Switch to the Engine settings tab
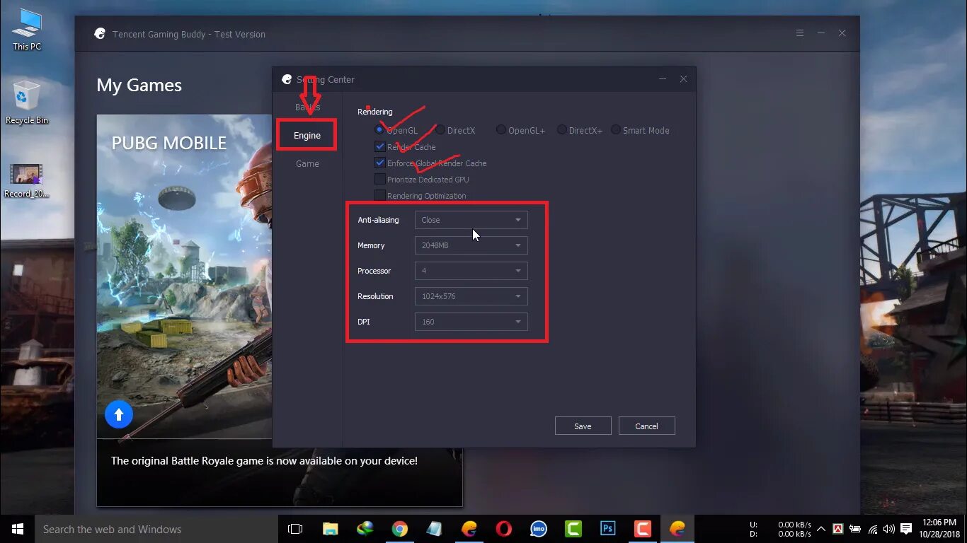 (307, 135)
